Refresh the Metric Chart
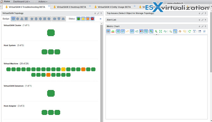This screenshot has height=122, width=212. pos(190,31)
